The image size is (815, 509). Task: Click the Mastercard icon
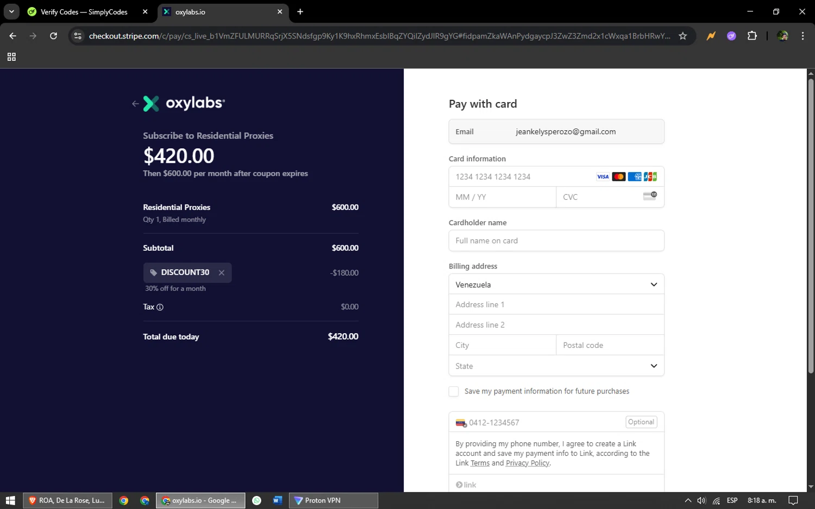[618, 177]
